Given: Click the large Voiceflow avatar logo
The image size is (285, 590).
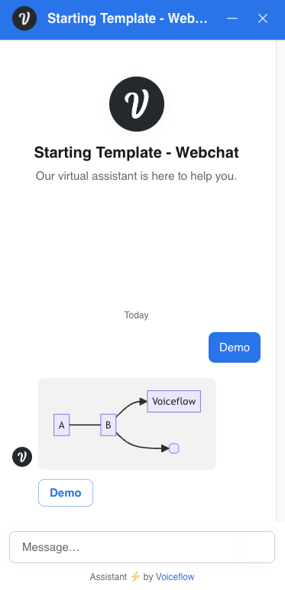Looking at the screenshot, I should pyautogui.click(x=137, y=104).
